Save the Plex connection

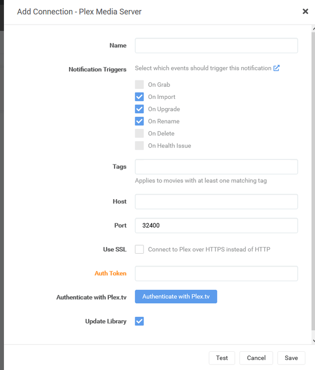[x=291, y=358]
